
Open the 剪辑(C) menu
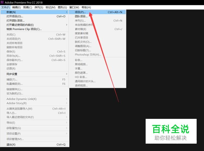(28, 7)
